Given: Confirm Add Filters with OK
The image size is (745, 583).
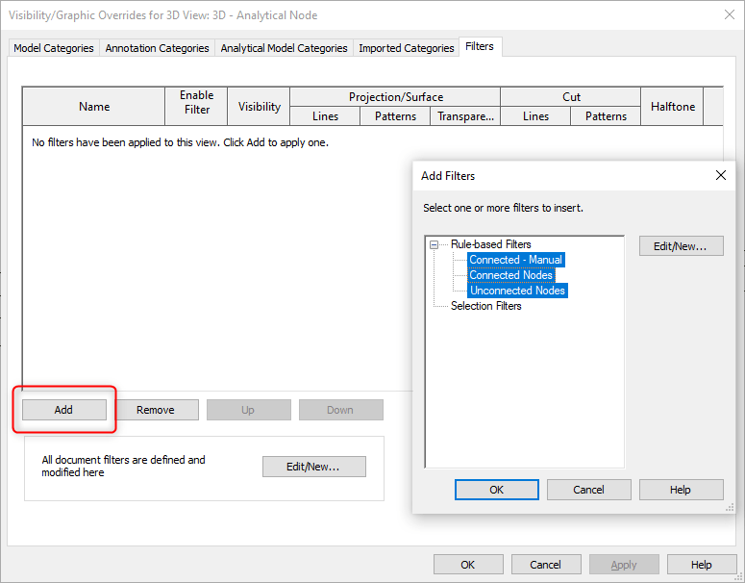Looking at the screenshot, I should 496,490.
